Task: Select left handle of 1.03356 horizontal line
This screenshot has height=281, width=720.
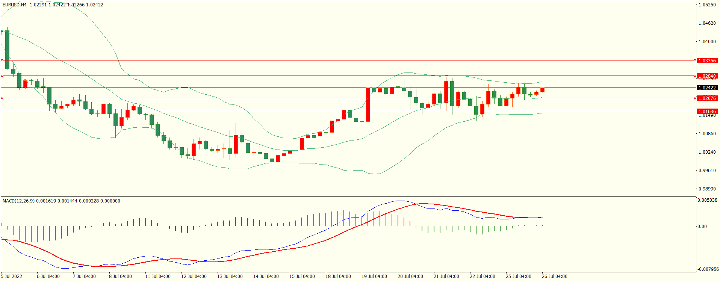Action: (2, 60)
